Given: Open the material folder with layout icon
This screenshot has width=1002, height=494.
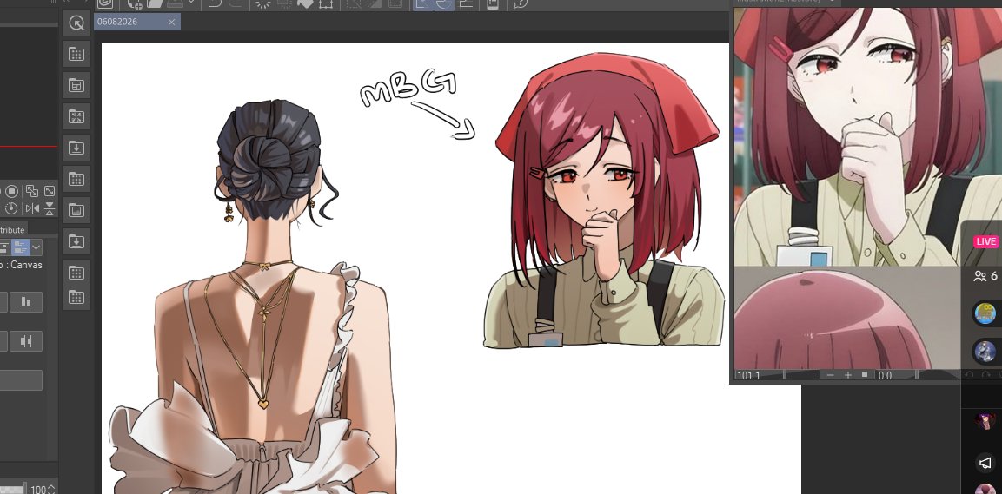Looking at the screenshot, I should pyautogui.click(x=76, y=86).
